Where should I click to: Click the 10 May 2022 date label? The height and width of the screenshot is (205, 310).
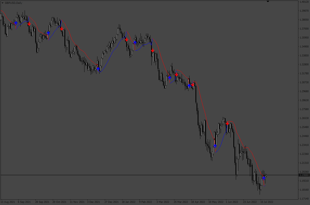click(x=216, y=202)
